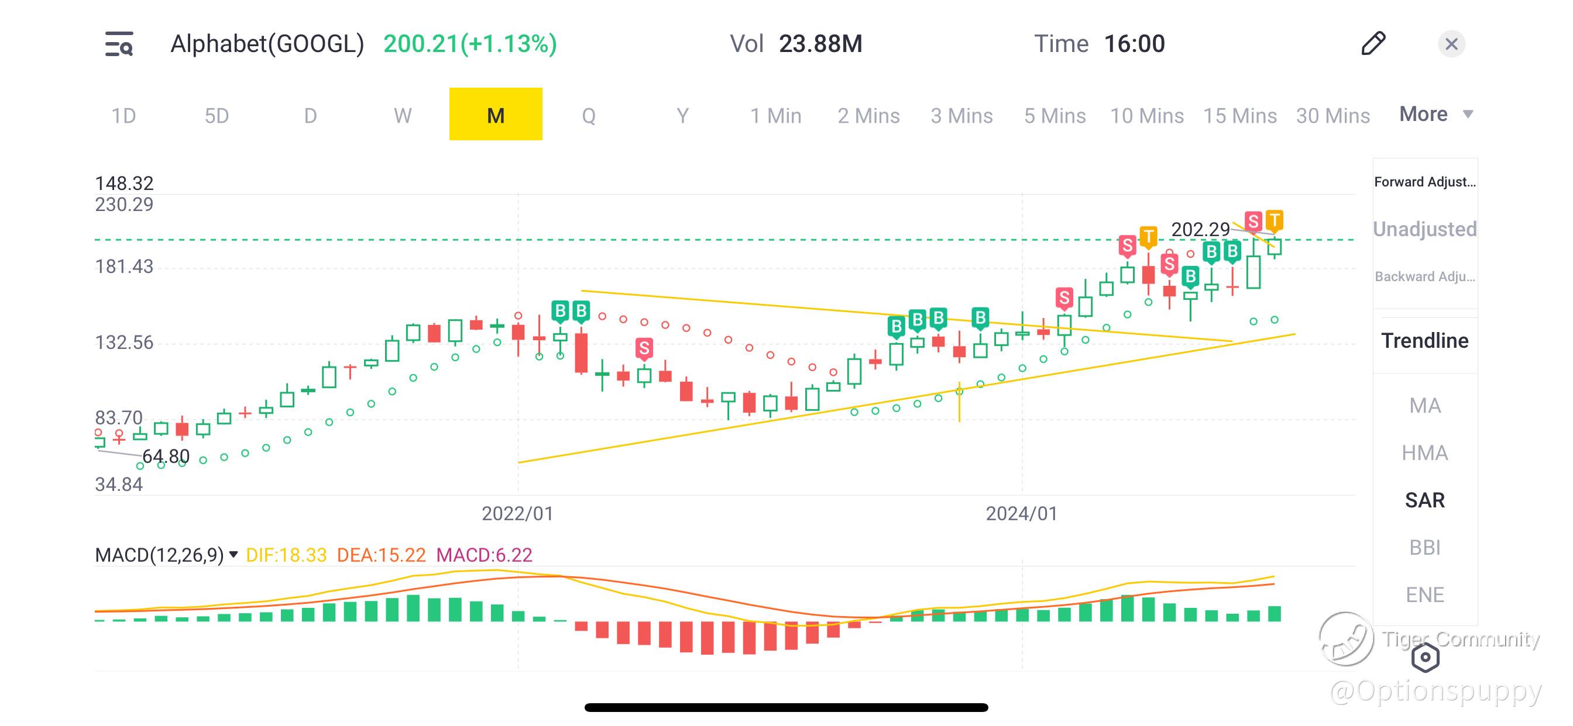The width and height of the screenshot is (1573, 726).
Task: Click the dropdown arrow next to More
Action: pos(1468,114)
